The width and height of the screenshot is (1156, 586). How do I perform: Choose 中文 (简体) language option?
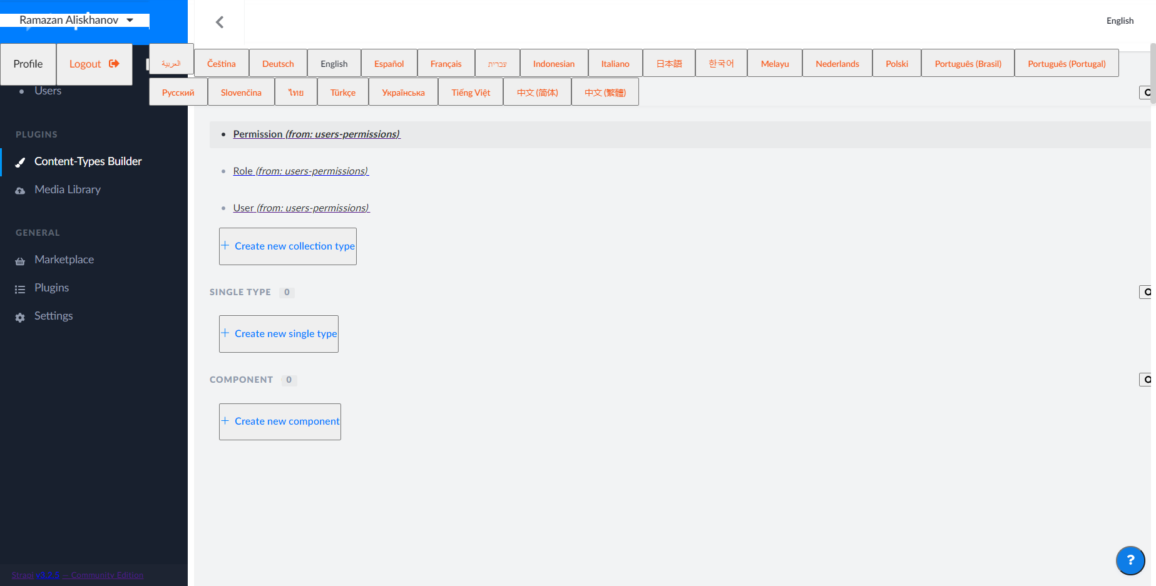pos(538,93)
